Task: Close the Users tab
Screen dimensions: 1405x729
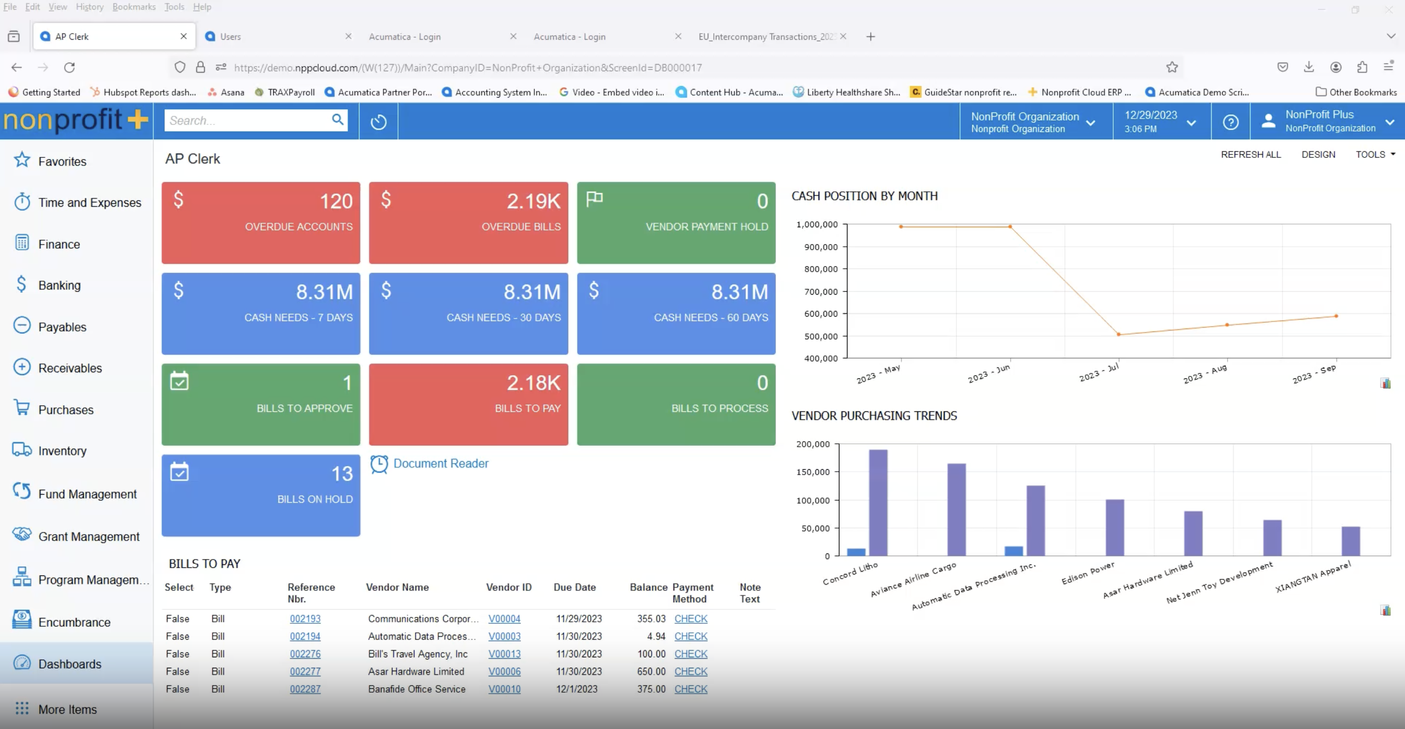Action: [348, 36]
